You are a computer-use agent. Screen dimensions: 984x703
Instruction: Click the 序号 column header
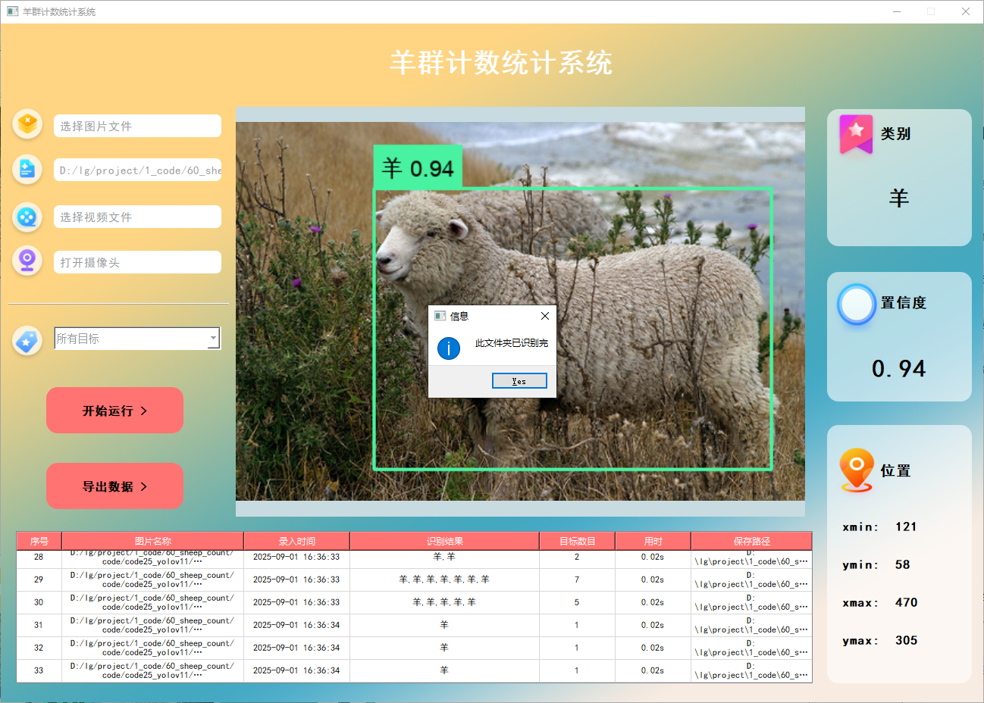pyautogui.click(x=39, y=541)
